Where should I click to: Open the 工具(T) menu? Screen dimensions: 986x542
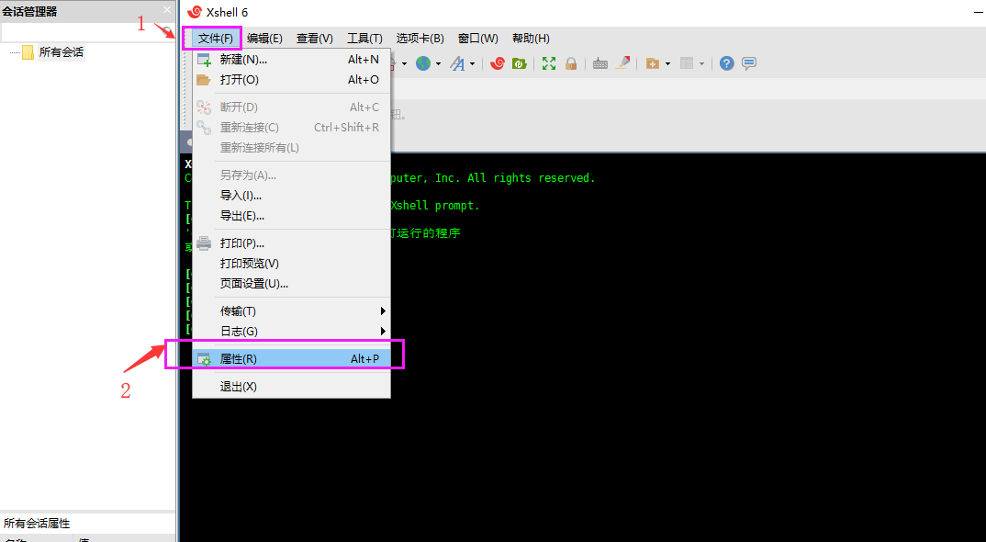[x=364, y=39]
